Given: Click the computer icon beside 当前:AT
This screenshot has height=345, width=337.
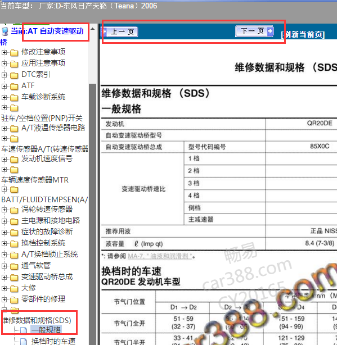Looking at the screenshot, I should point(5,31).
